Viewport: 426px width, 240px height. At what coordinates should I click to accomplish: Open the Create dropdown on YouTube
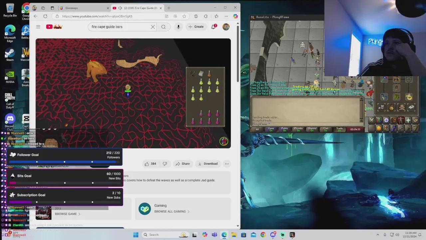point(196,27)
